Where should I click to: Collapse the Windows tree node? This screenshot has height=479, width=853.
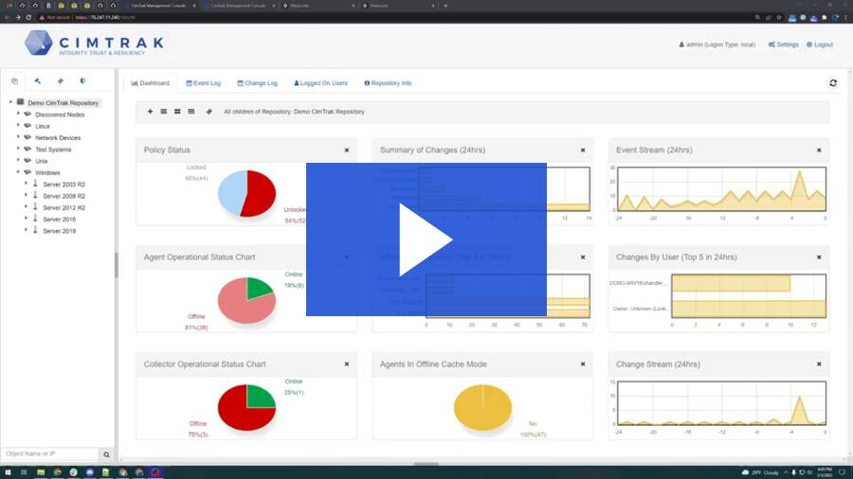(18, 172)
